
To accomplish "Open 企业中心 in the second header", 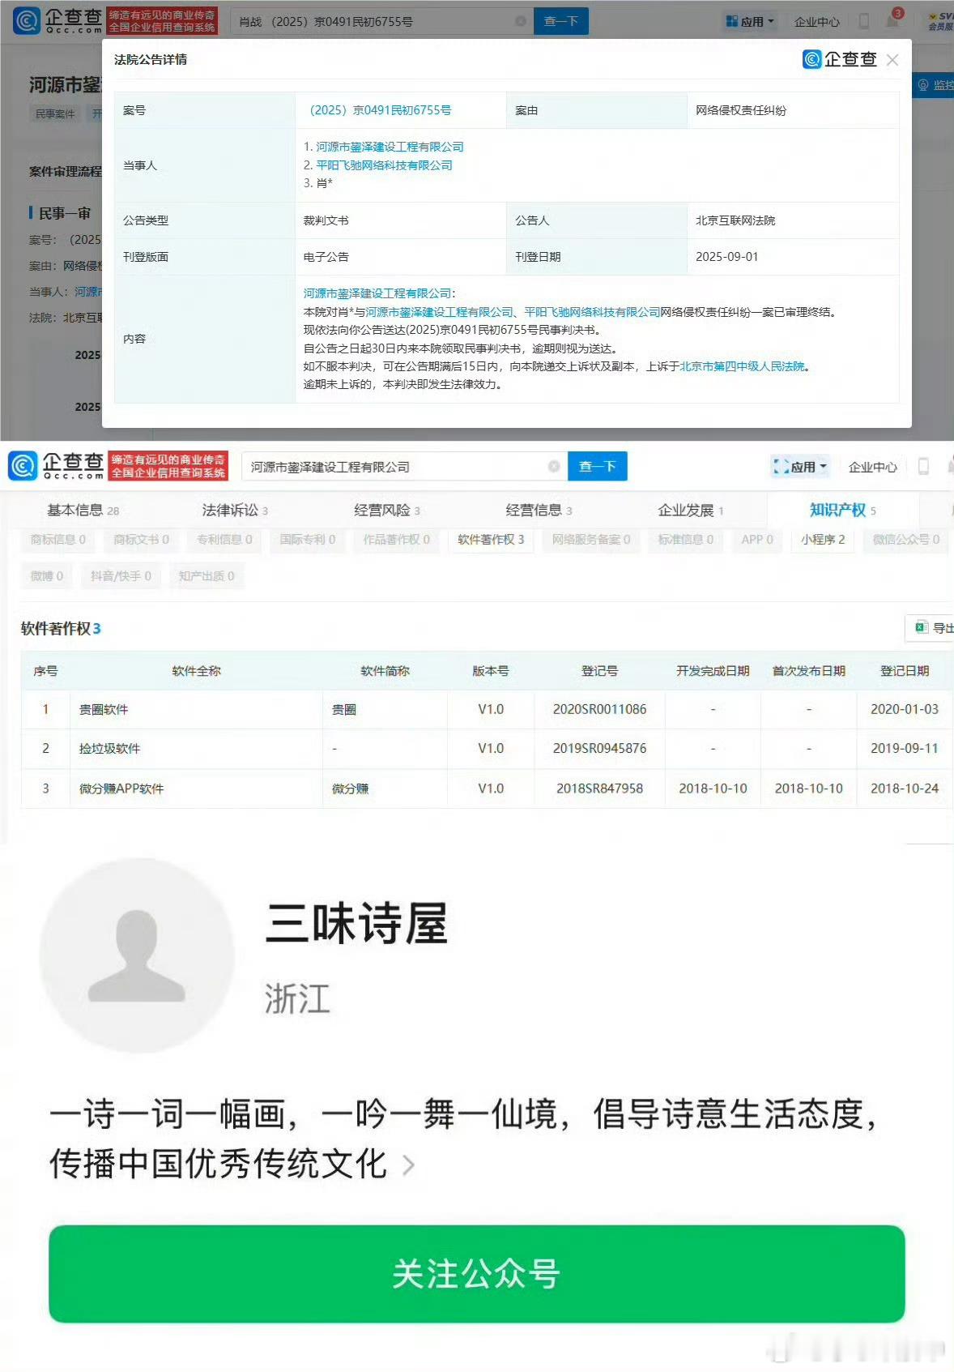I will (x=872, y=467).
